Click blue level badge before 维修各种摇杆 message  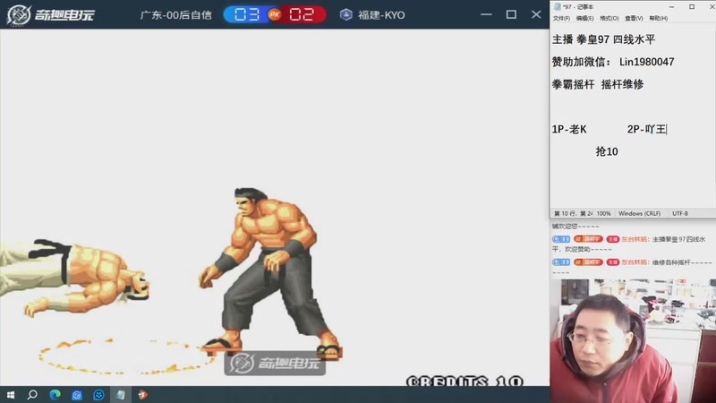561,262
